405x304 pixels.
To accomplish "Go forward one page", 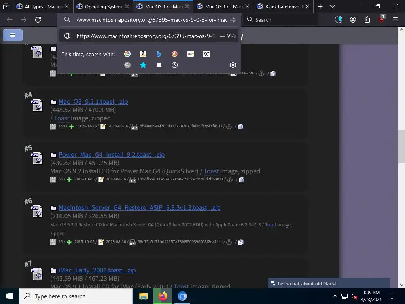I will coord(24,20).
